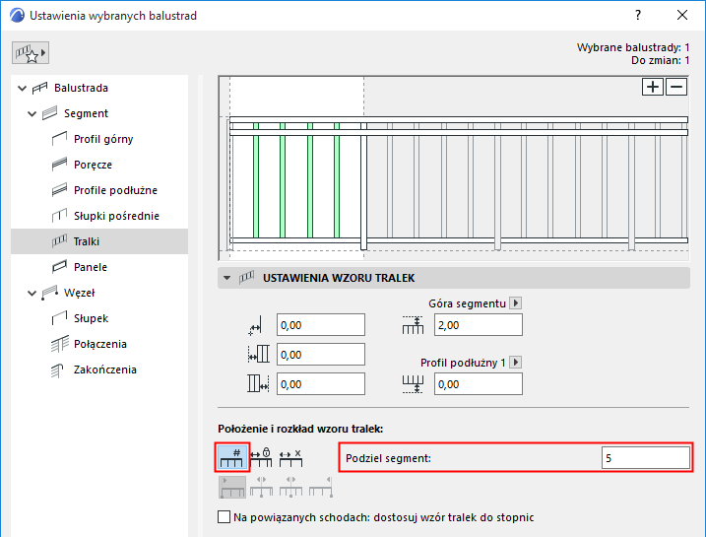The image size is (706, 537).
Task: Choose start-aligned pattern placement icon
Action: pos(232,487)
